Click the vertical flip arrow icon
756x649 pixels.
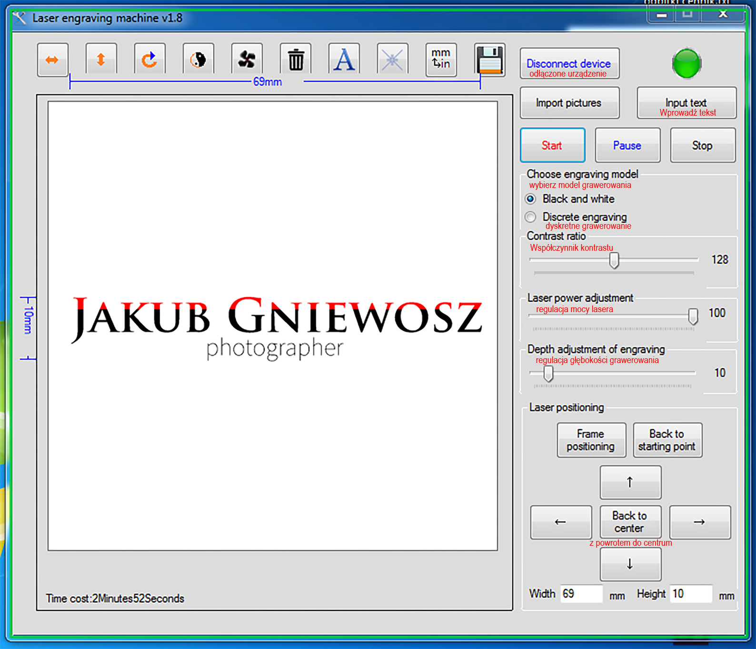pyautogui.click(x=101, y=59)
